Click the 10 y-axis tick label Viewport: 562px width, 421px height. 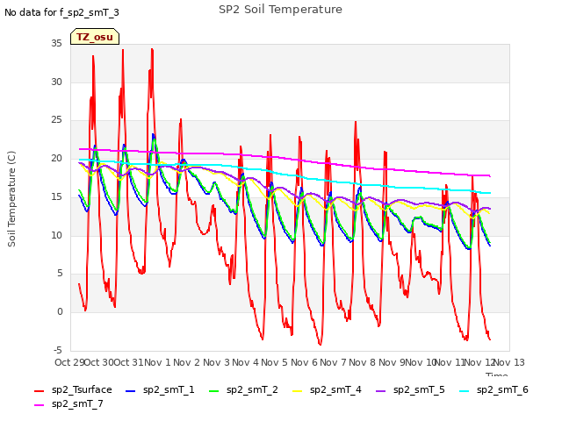(56, 235)
